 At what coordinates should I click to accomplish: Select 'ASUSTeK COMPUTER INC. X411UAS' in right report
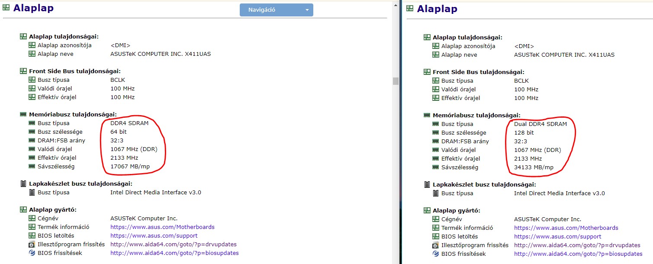point(564,55)
